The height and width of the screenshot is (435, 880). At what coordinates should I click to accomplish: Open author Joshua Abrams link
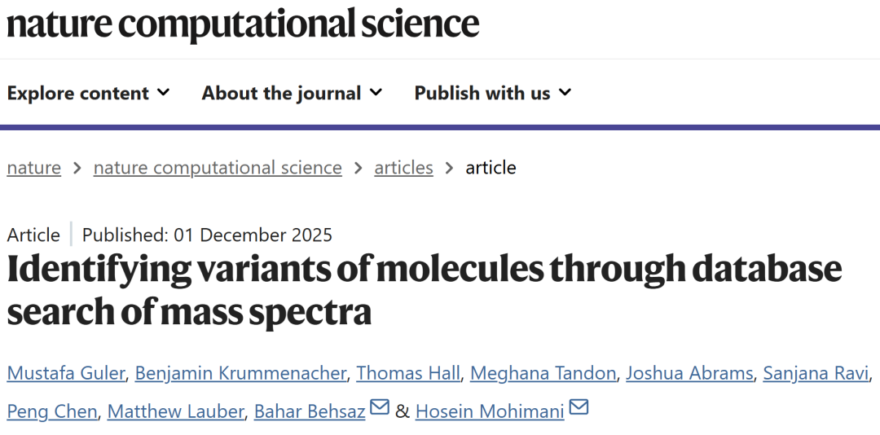click(x=689, y=374)
